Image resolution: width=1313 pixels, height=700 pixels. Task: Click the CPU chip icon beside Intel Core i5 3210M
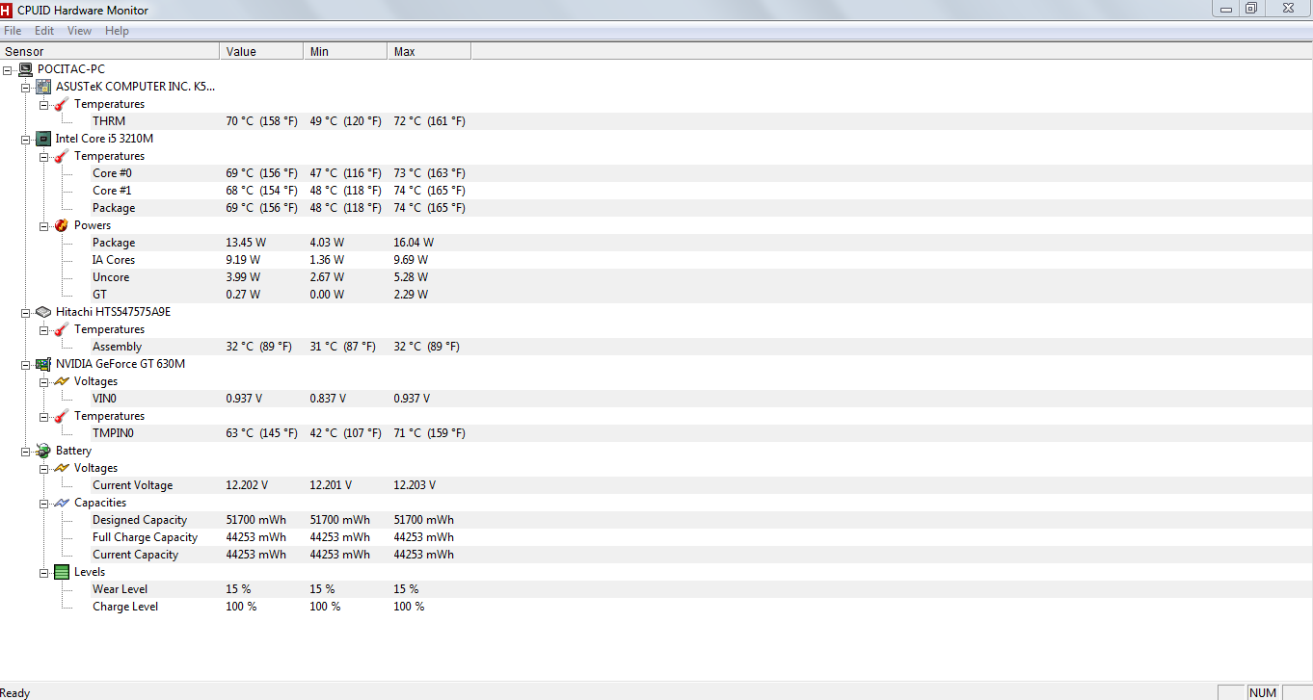[x=43, y=139]
